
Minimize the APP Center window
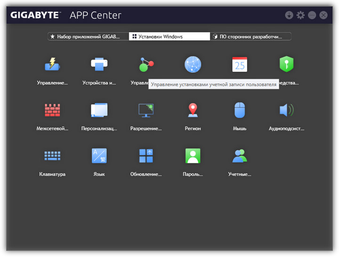click(x=312, y=15)
